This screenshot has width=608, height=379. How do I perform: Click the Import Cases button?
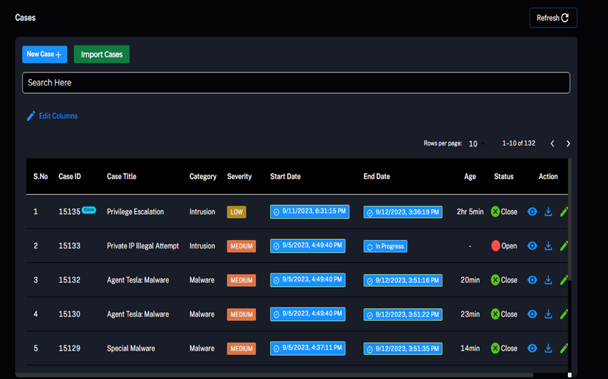tap(102, 54)
